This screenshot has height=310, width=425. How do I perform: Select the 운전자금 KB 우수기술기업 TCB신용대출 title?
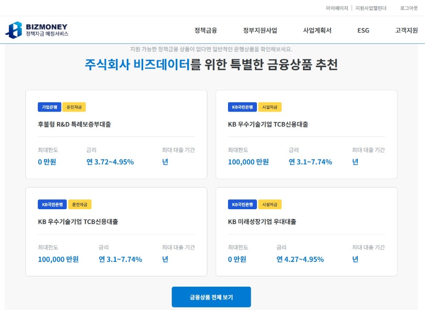coord(78,222)
